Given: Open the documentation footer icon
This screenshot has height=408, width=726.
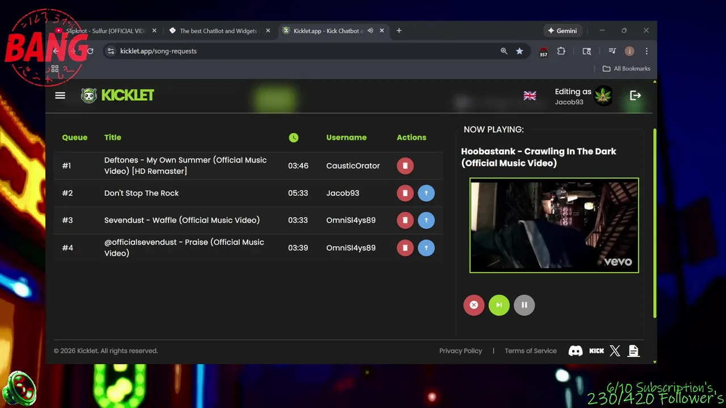Looking at the screenshot, I should click(x=634, y=351).
